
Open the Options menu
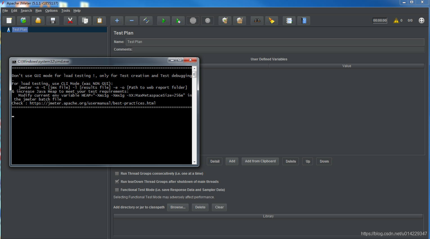pyautogui.click(x=51, y=11)
